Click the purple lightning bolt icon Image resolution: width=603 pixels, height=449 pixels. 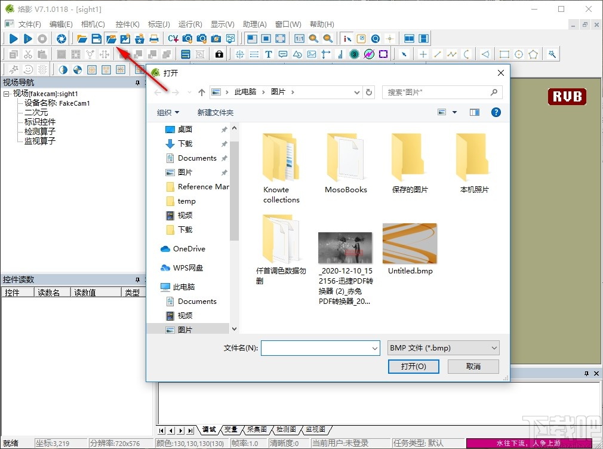pyautogui.click(x=369, y=54)
